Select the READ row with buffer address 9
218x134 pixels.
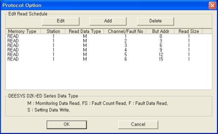(109, 50)
